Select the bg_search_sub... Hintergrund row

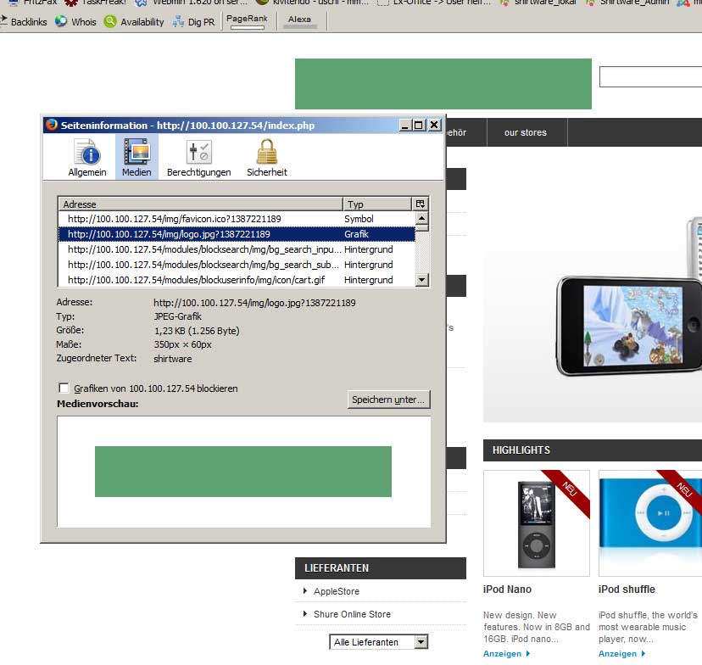(237, 265)
